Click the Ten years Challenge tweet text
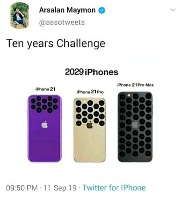The width and height of the screenshot is (181, 197). (56, 43)
